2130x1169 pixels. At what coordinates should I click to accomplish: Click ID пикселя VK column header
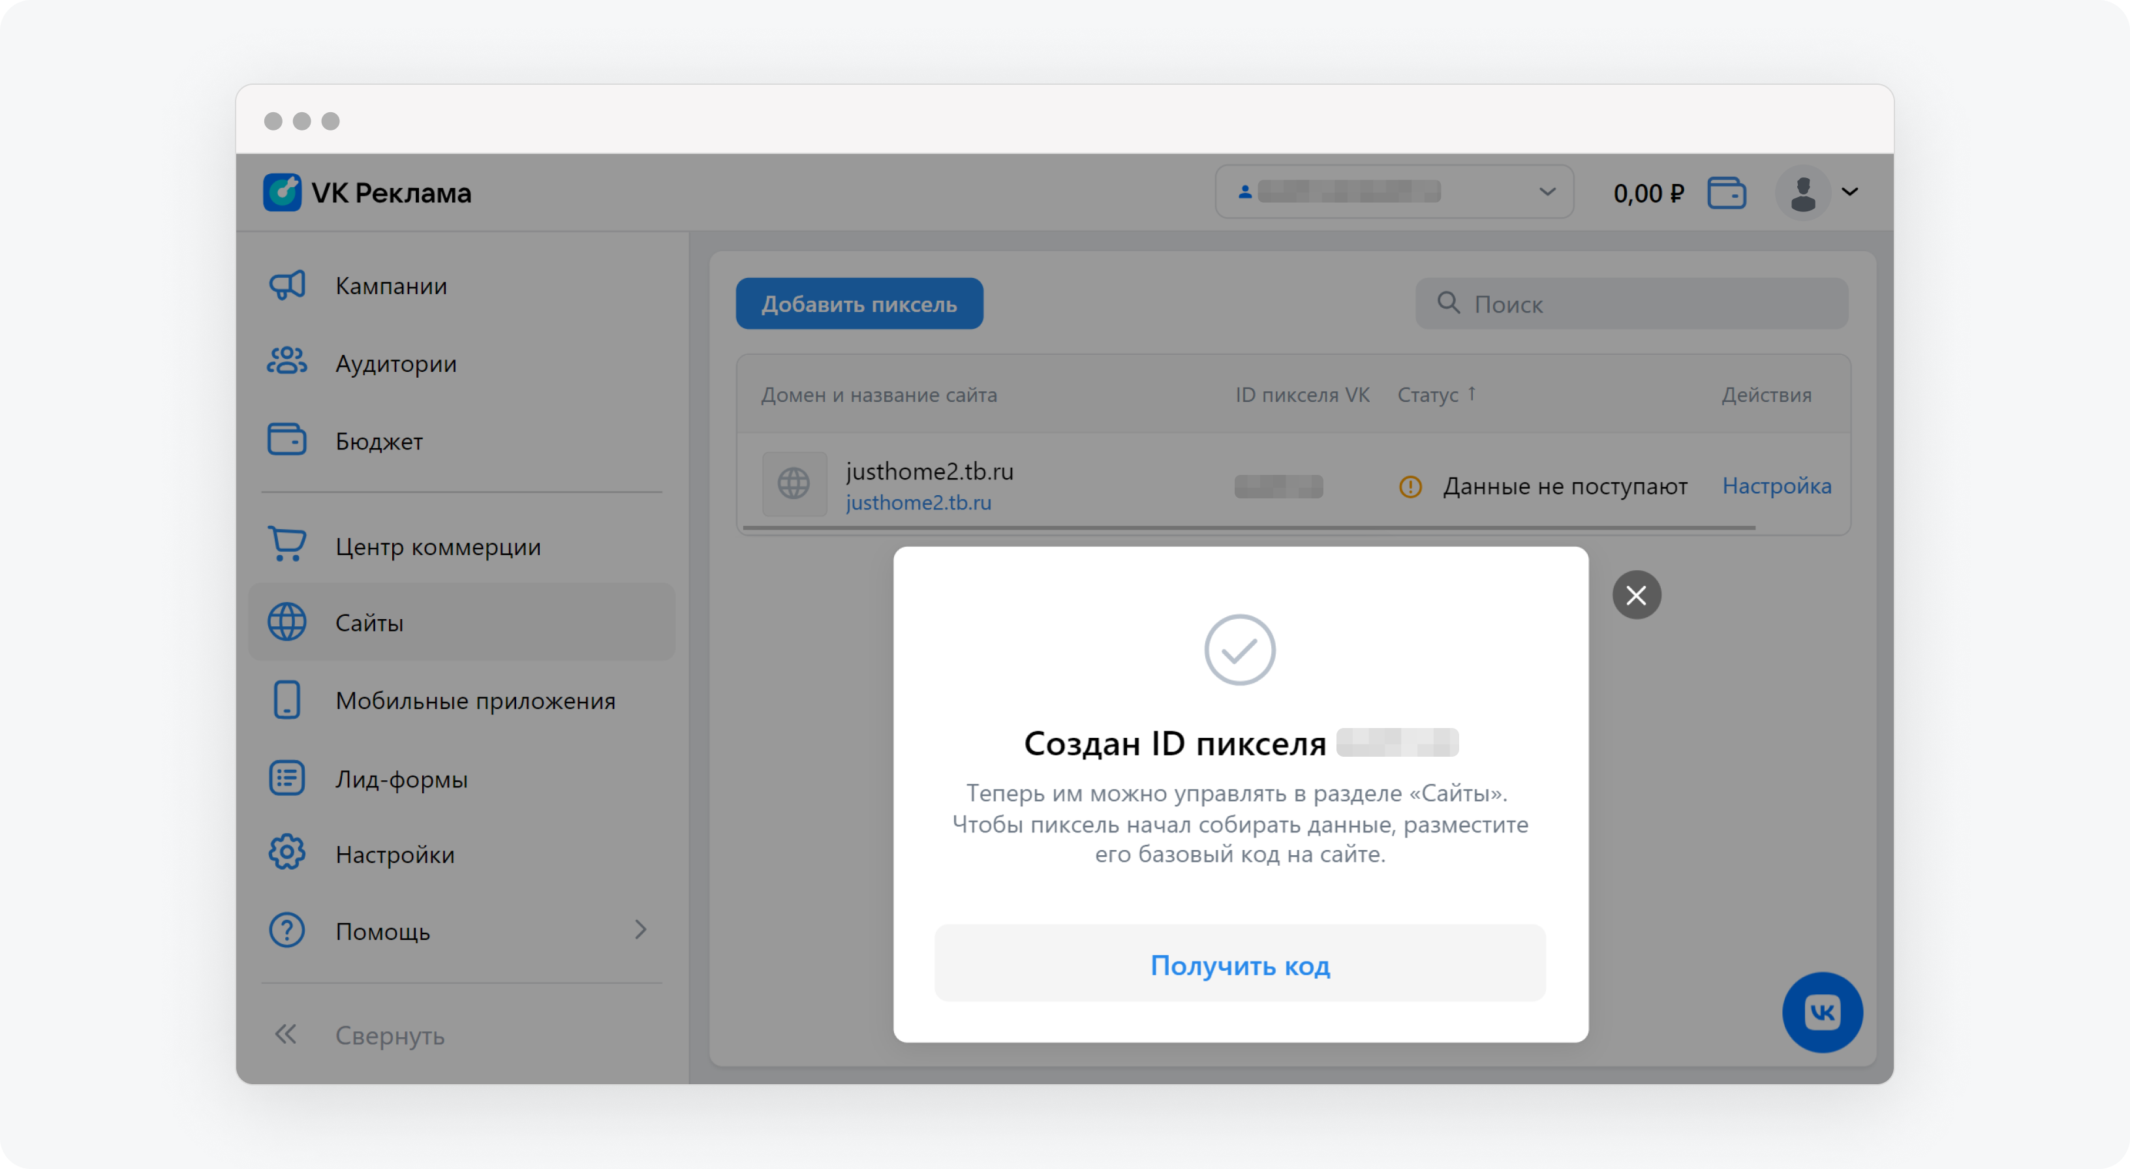[x=1303, y=395]
